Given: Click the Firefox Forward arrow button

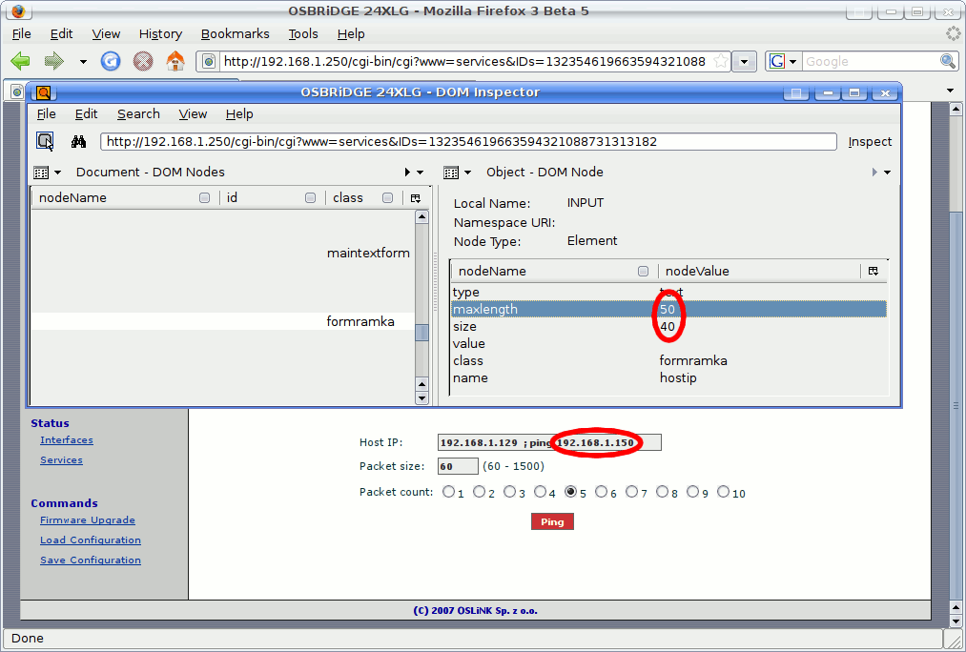Looking at the screenshot, I should [54, 61].
